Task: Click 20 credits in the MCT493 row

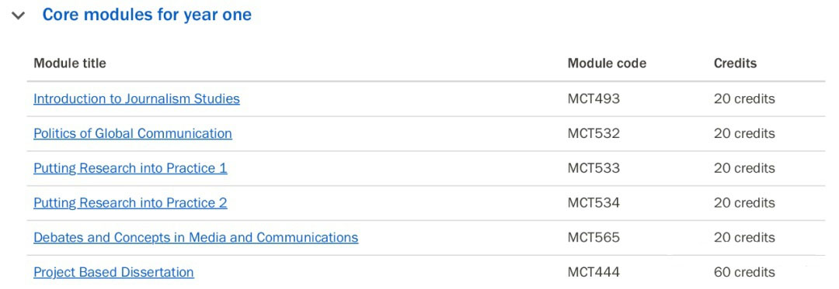Action: (744, 98)
